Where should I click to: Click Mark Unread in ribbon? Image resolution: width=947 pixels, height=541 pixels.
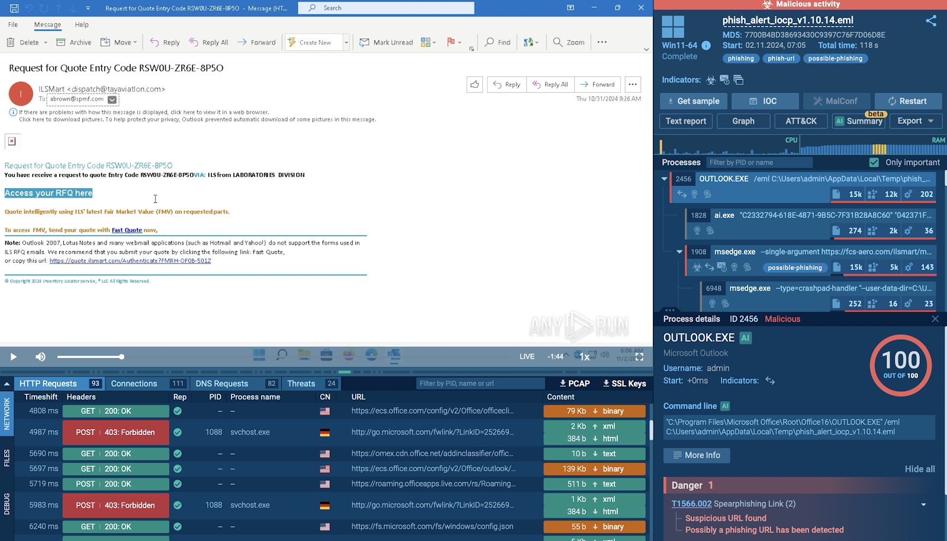386,42
